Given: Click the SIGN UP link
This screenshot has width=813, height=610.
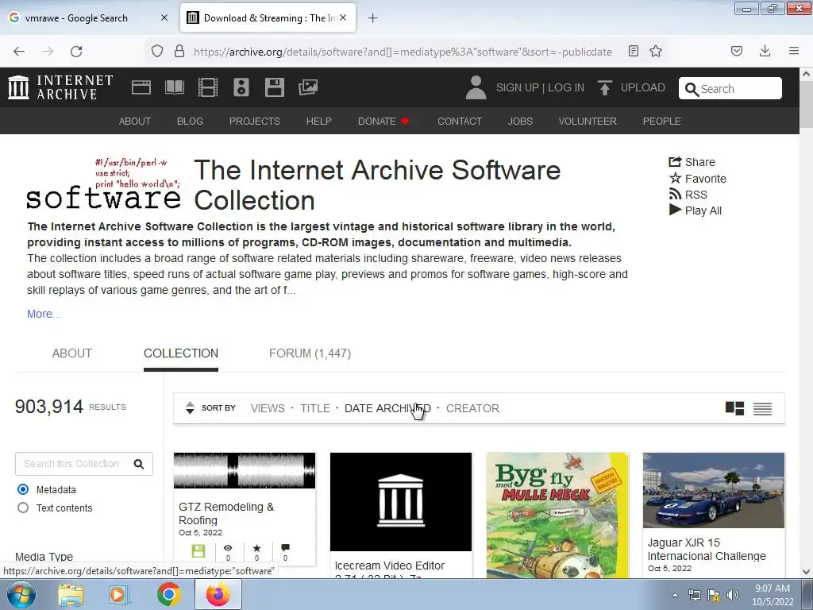Looking at the screenshot, I should point(518,87).
